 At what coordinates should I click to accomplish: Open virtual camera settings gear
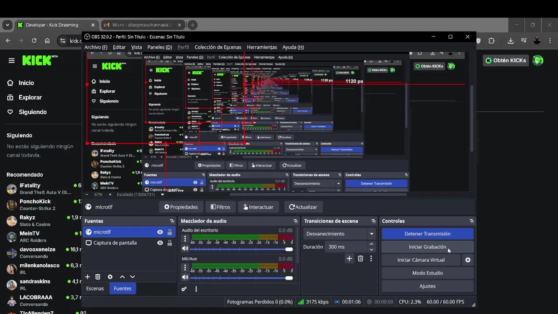[468, 260]
